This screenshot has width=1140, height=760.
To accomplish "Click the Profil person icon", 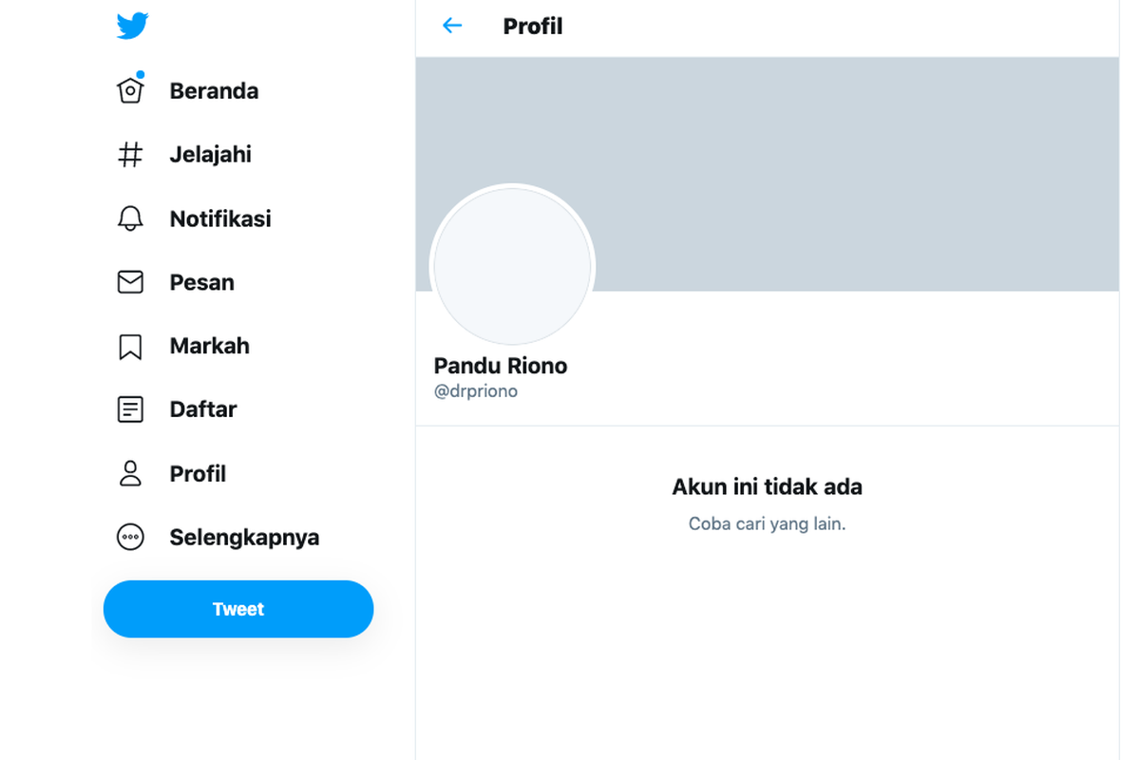I will tap(130, 473).
